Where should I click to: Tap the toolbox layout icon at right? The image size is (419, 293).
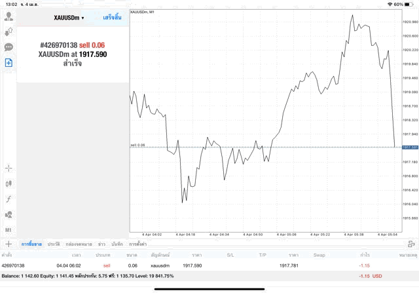pos(410,244)
